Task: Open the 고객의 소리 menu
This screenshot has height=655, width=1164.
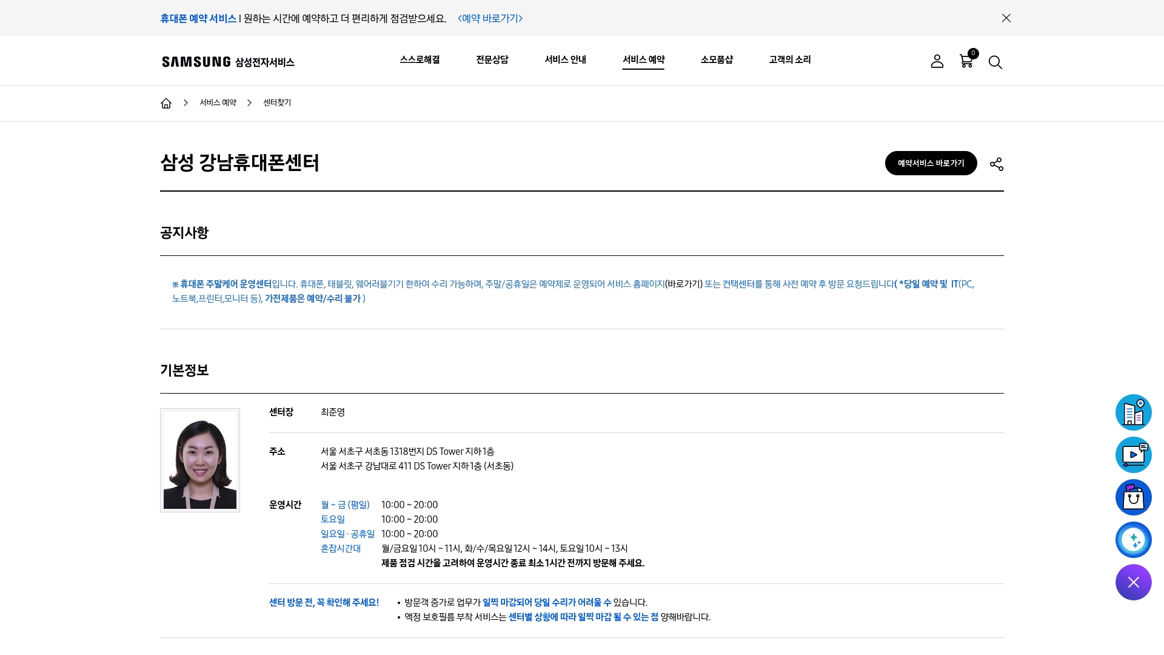Action: [790, 59]
